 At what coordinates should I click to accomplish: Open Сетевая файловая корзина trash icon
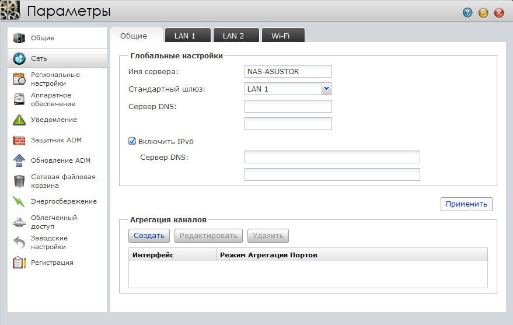19,181
